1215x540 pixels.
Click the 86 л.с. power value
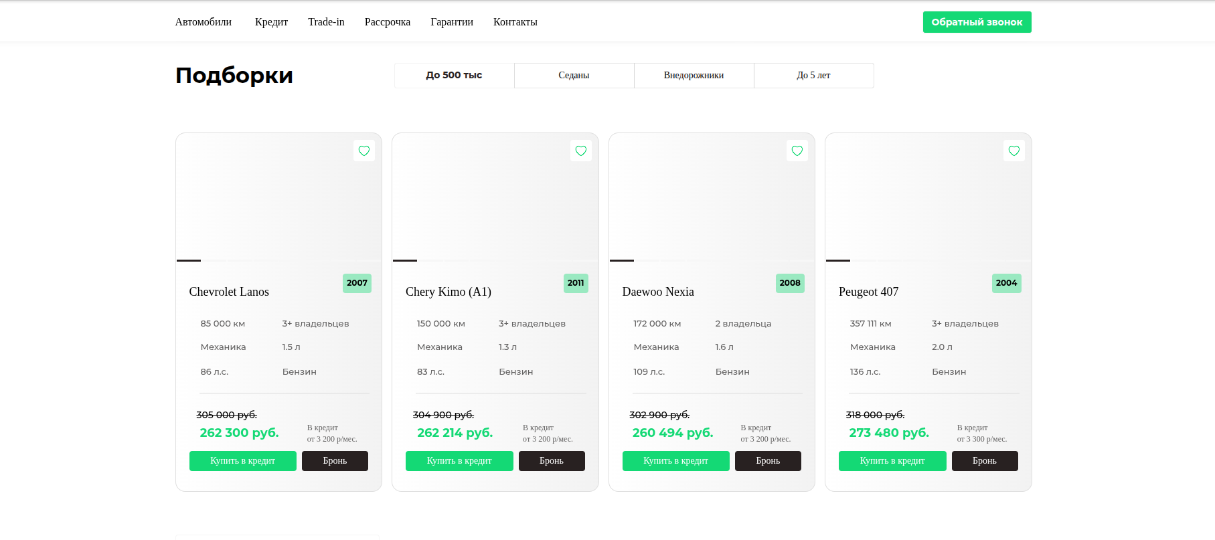pyautogui.click(x=215, y=372)
